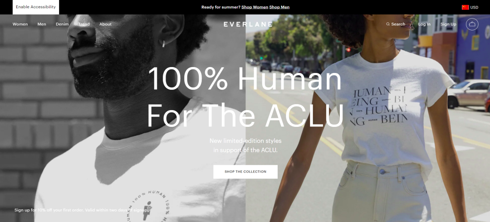This screenshot has height=222, width=490.
Task: Open the shopping bag icon
Action: click(x=472, y=24)
